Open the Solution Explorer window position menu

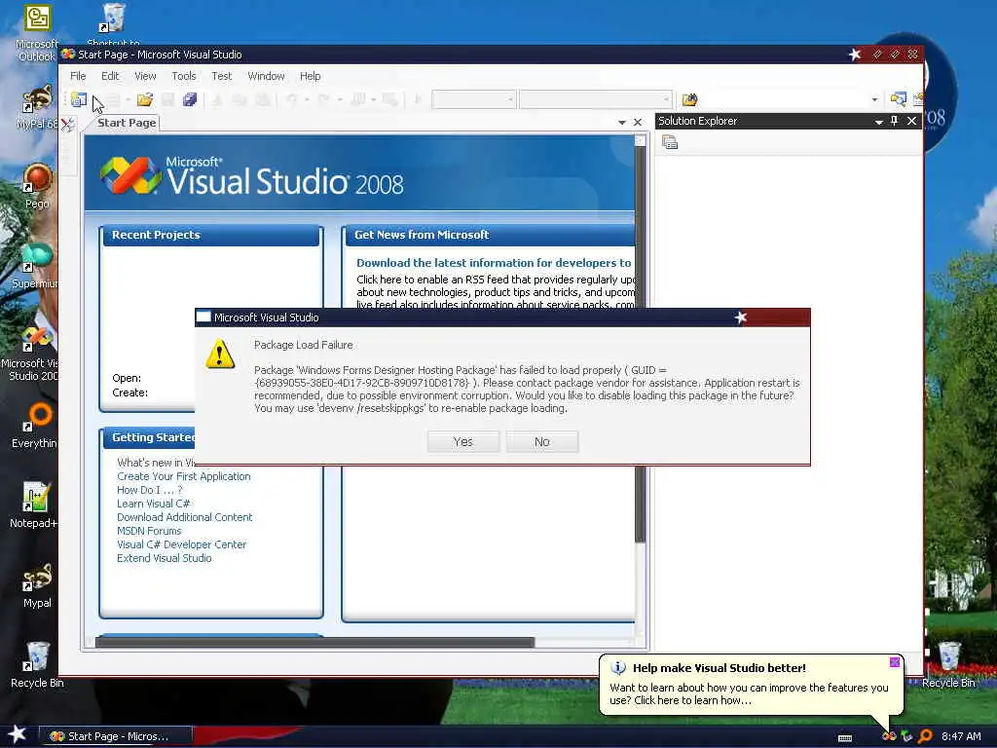coord(878,122)
